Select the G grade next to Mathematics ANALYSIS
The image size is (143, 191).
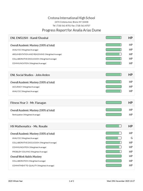pos(132,138)
